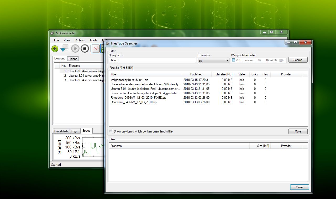Click the Search button
This screenshot has width=336, height=199.
coord(298,60)
